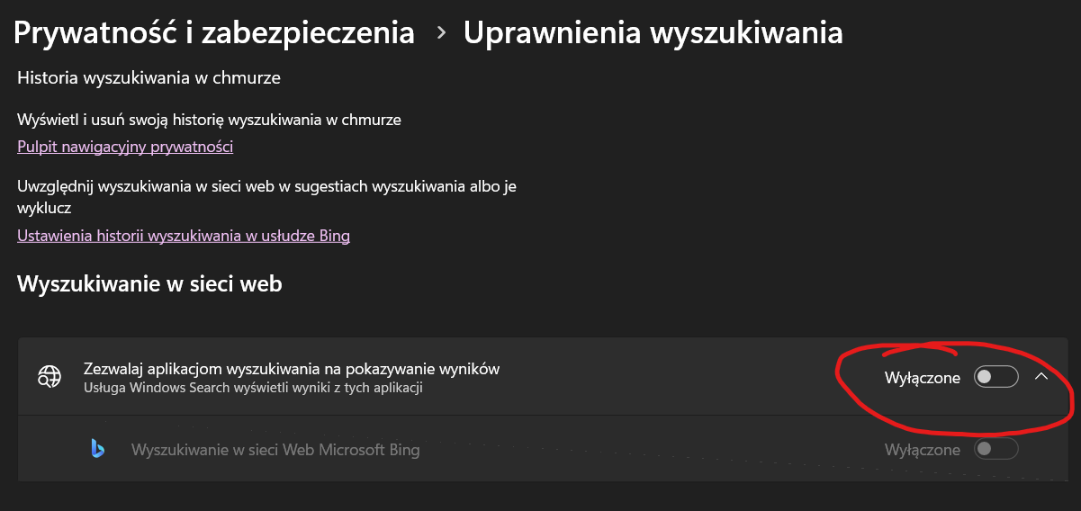Click the Historia wyszukiwania w chmurze heading

pos(149,78)
